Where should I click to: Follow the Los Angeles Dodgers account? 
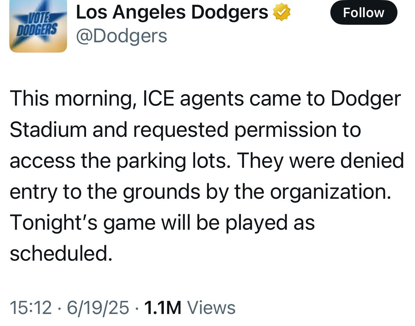click(363, 13)
